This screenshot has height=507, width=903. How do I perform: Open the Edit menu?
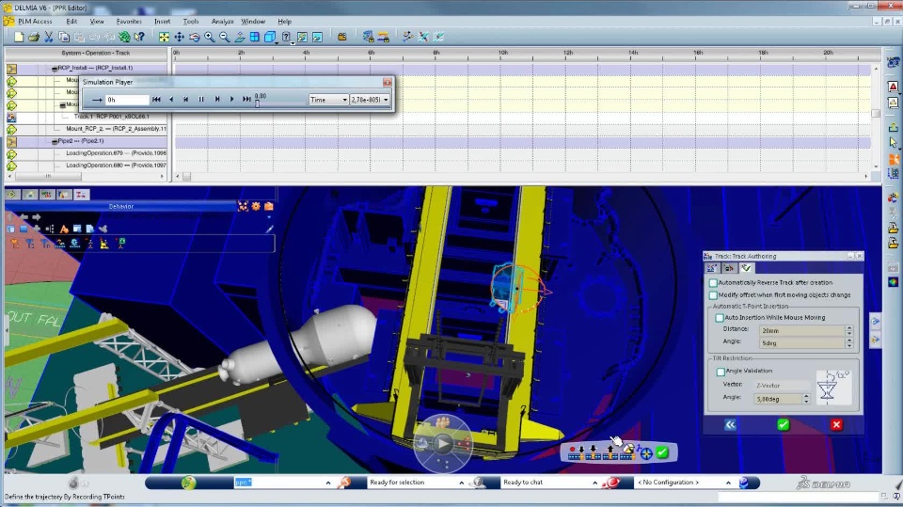[x=71, y=22]
